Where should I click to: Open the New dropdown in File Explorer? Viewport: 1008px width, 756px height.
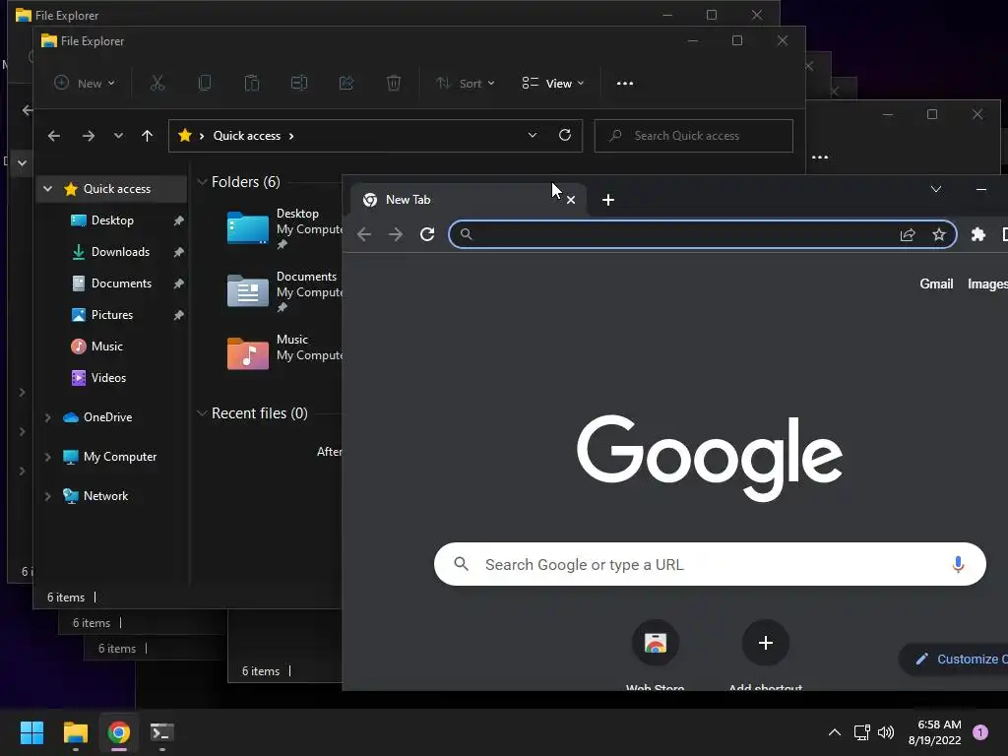[85, 83]
